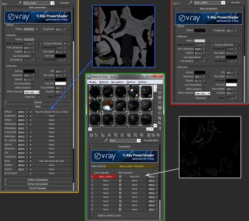Enable Affect shadows in Body_metal panel
The height and width of the screenshot is (221, 249).
coord(33,87)
